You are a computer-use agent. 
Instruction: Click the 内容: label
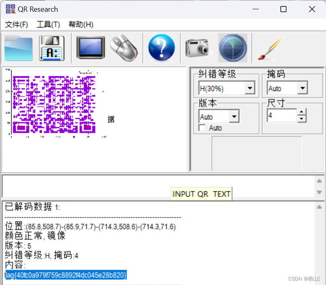click(15, 265)
